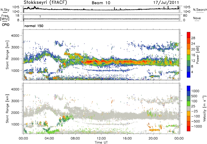Viewport: 207px width, 144px height.
Task: Click green swatch of Velocity colorbar
Action: click(189, 103)
